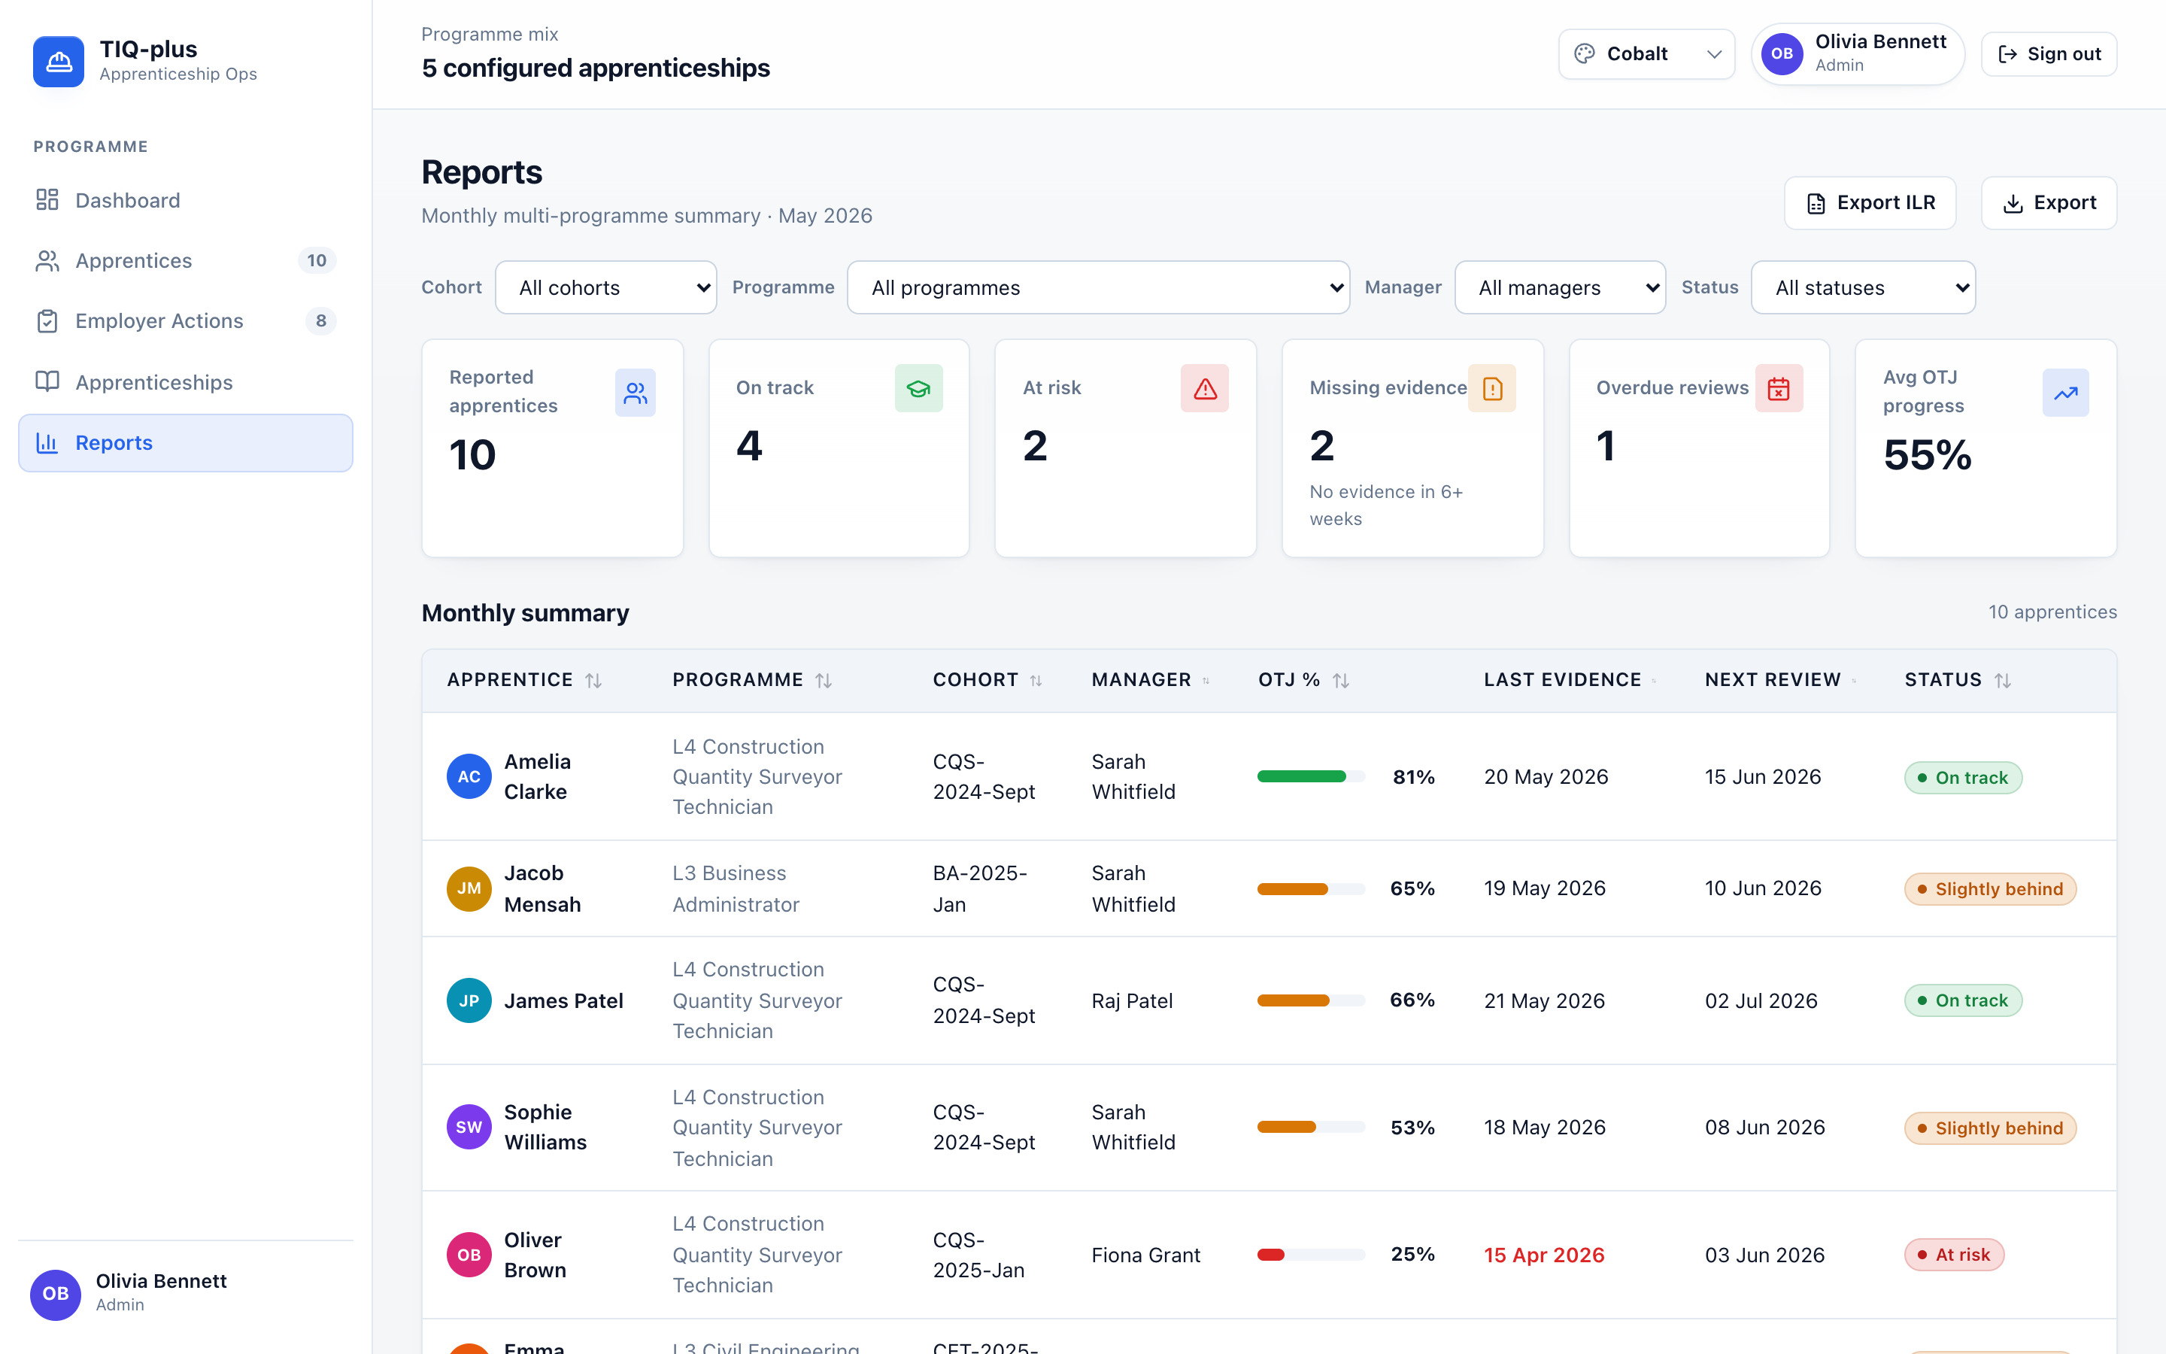The image size is (2166, 1354).
Task: Click the At risk warning triangle icon
Action: [x=1205, y=387]
